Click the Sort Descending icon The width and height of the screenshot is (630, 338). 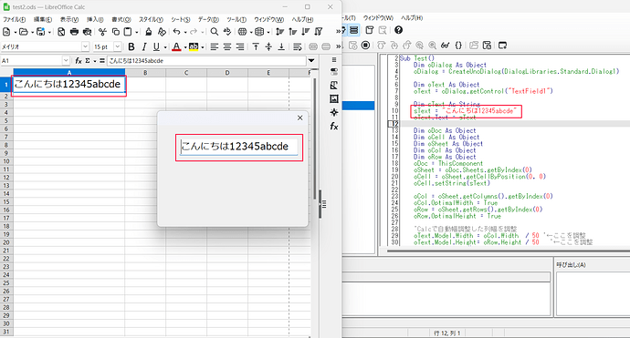tap(306, 32)
